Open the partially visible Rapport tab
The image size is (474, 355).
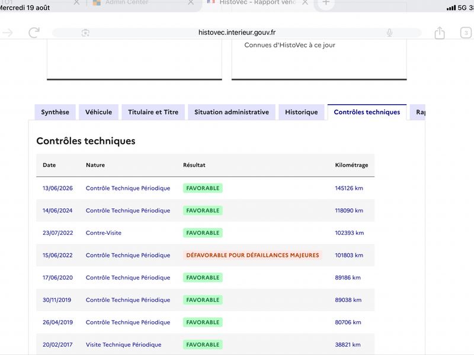pyautogui.click(x=418, y=112)
